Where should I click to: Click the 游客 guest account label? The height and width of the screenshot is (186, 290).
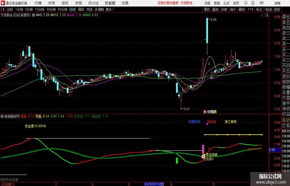point(277,3)
